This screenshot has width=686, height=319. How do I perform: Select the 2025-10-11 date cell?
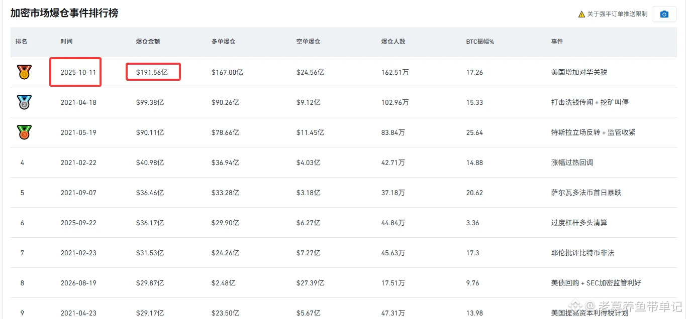(78, 72)
